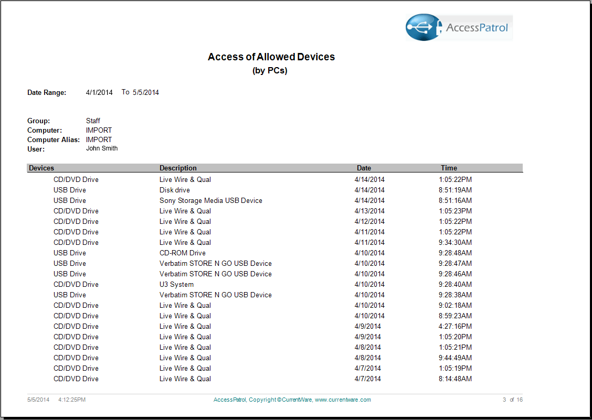Select the time 4:27:16PM
Image resolution: width=592 pixels, height=420 pixels.
[455, 327]
